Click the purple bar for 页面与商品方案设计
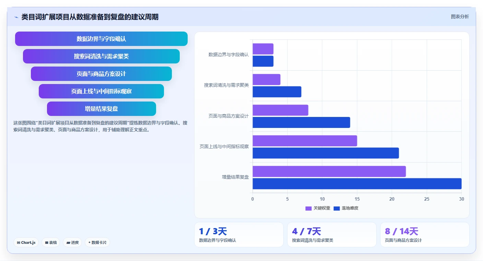 [x=281, y=110]
